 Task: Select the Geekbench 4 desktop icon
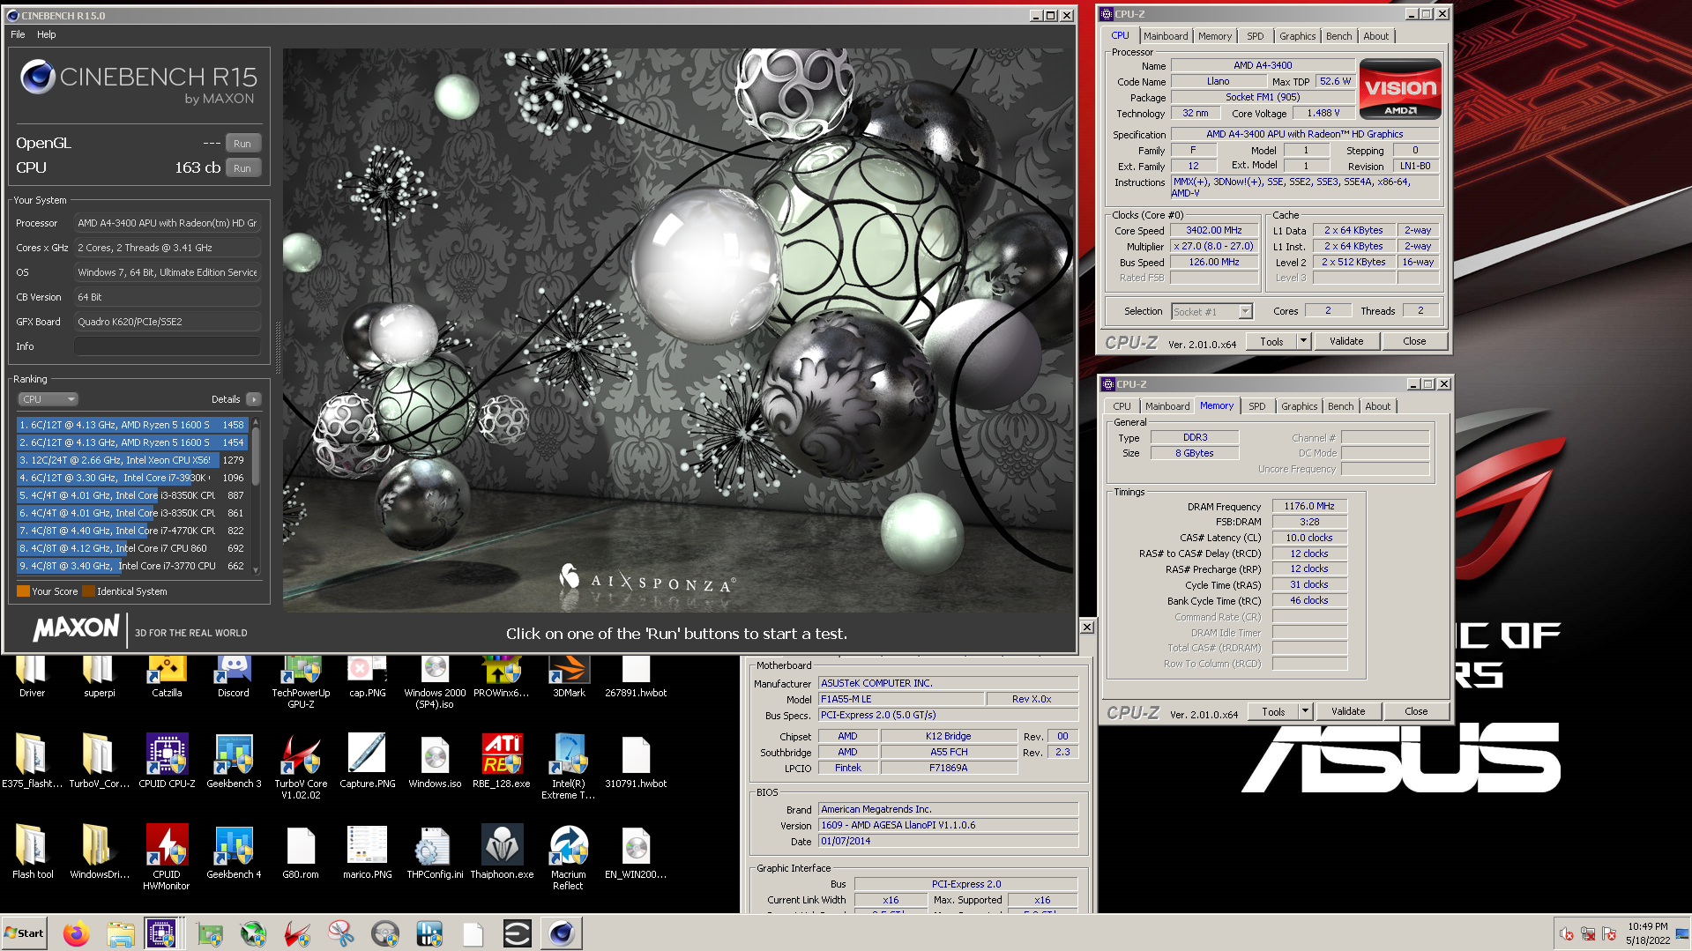pos(234,851)
